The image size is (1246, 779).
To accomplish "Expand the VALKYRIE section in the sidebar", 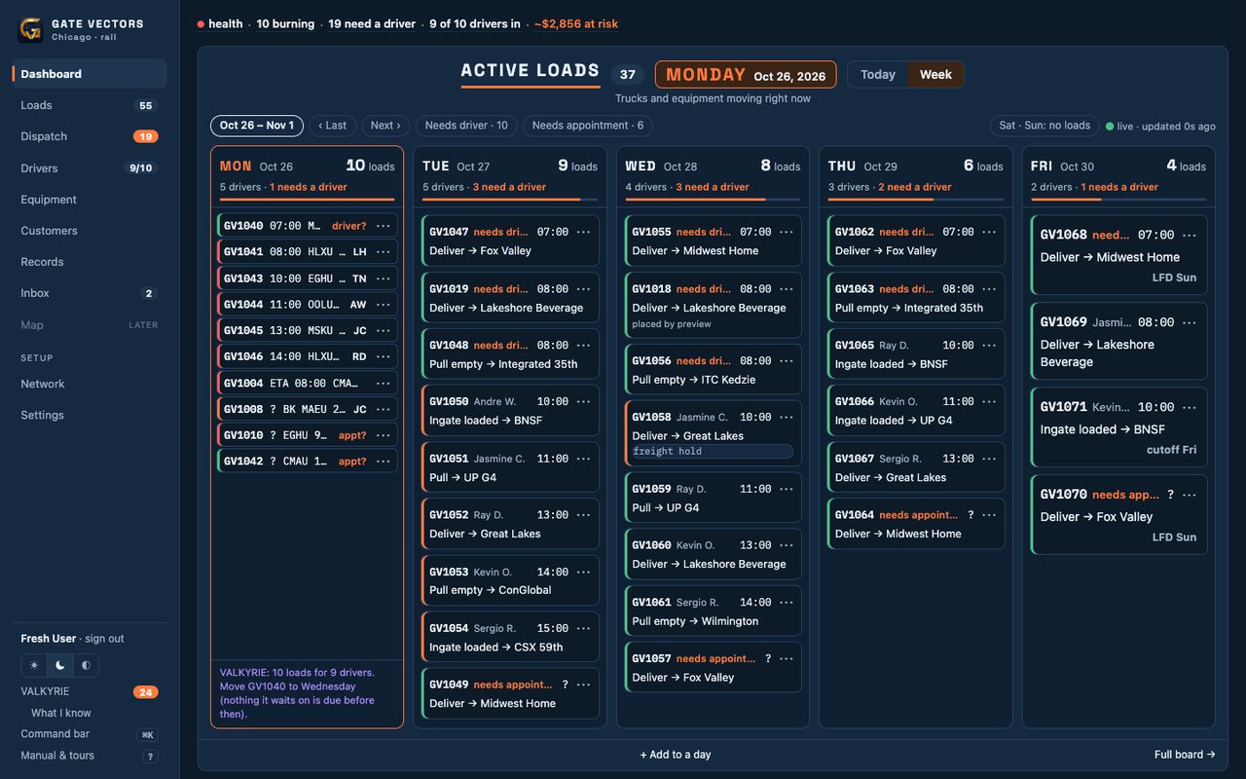I will pos(89,691).
